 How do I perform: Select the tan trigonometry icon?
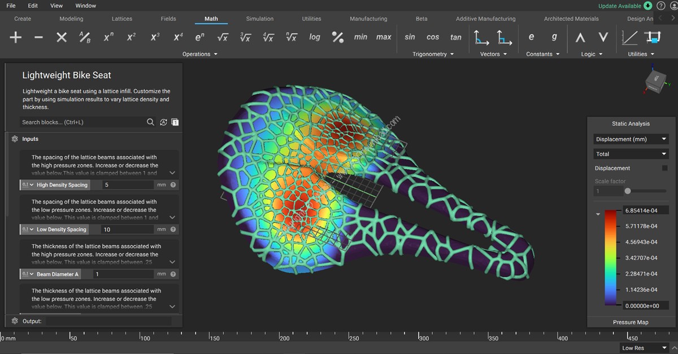coord(456,37)
